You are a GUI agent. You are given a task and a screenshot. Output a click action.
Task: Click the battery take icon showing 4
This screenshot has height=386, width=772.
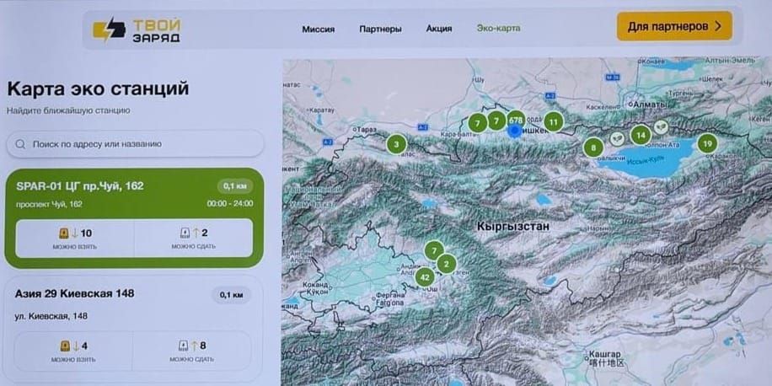pyautogui.click(x=65, y=346)
